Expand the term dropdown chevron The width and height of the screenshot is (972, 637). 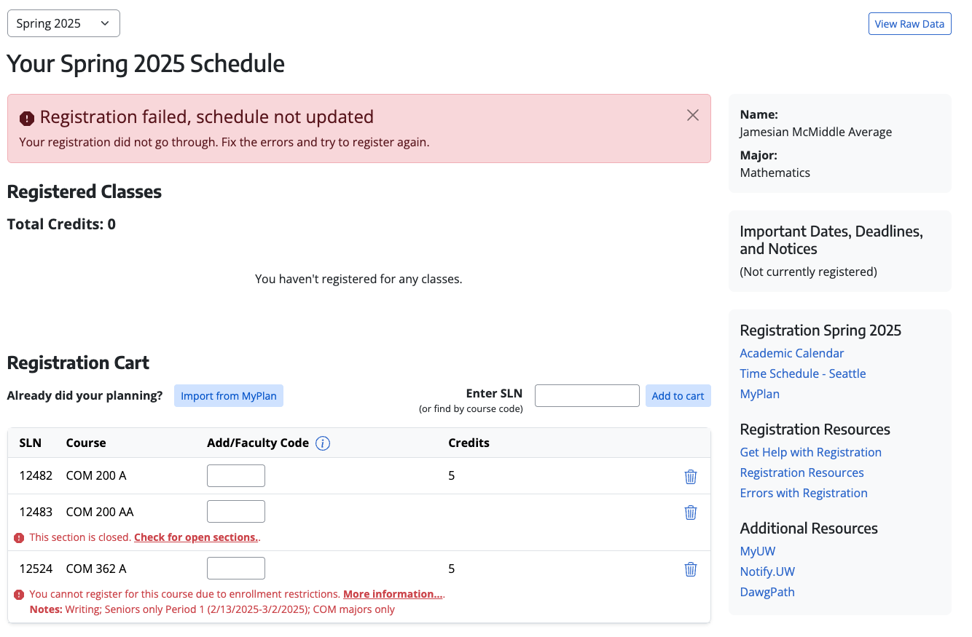pyautogui.click(x=104, y=23)
